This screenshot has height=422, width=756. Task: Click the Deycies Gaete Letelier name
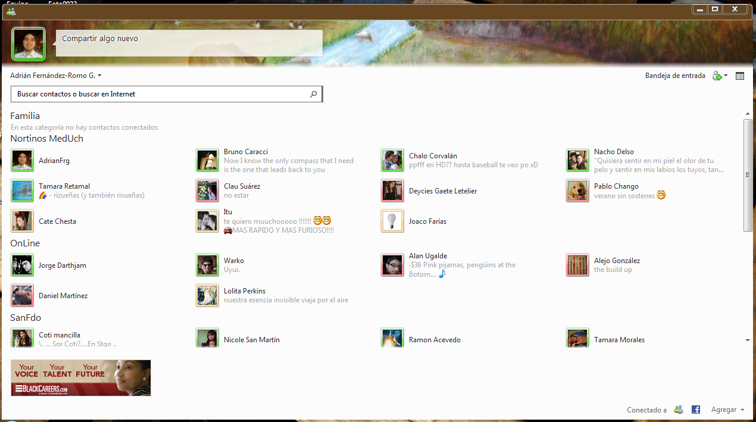coord(443,191)
